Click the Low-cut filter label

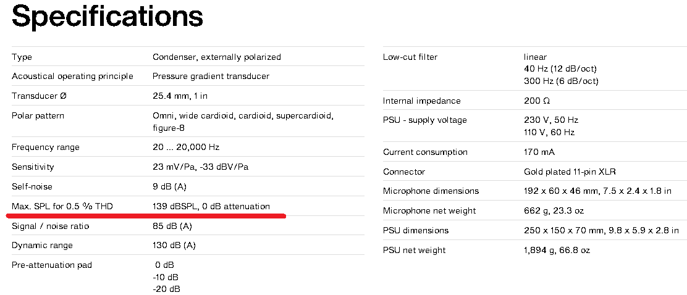tap(410, 57)
